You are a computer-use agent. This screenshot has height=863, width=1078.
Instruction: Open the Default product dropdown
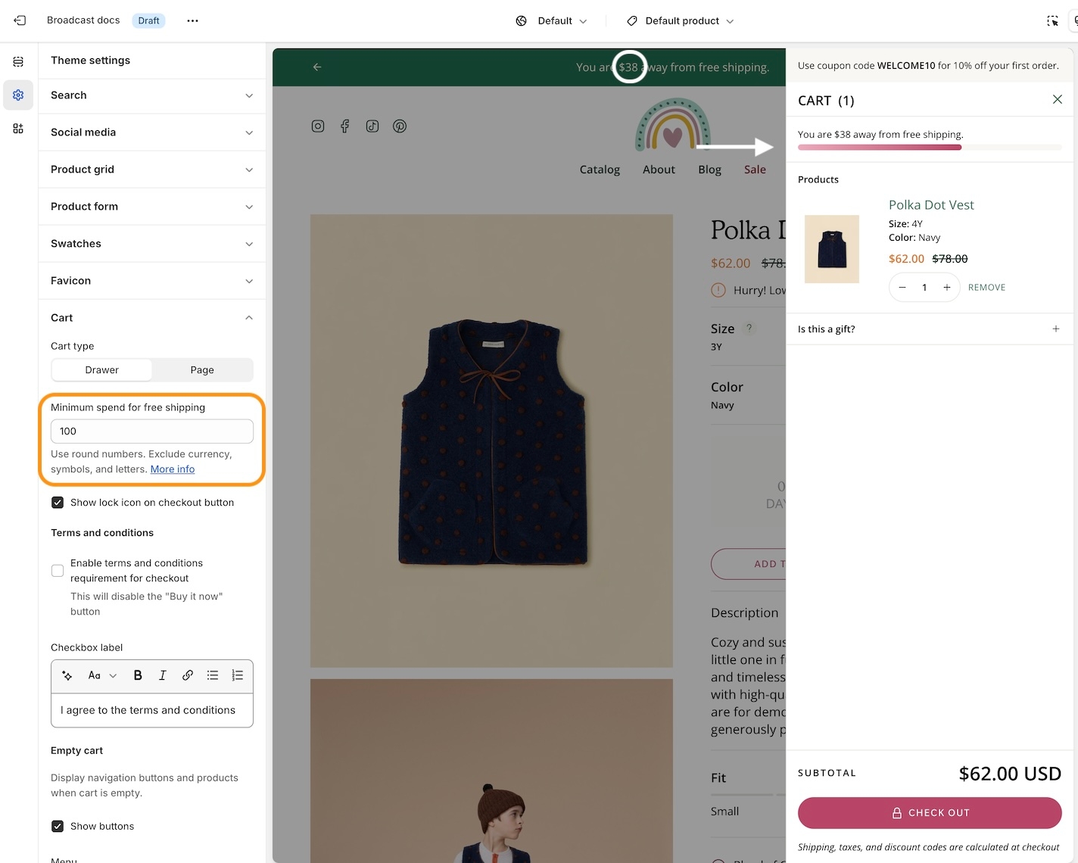click(x=681, y=21)
